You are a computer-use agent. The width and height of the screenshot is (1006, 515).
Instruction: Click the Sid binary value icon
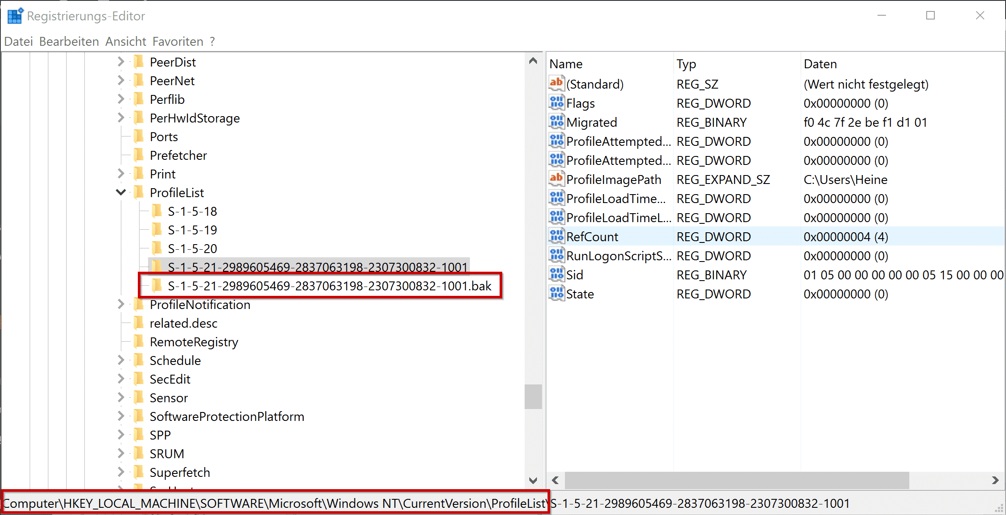[x=556, y=274]
